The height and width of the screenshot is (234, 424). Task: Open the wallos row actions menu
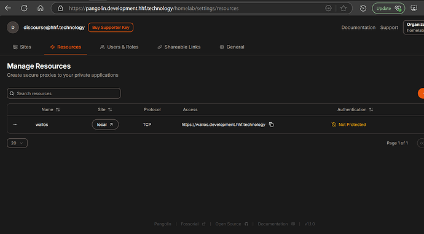pos(15,125)
